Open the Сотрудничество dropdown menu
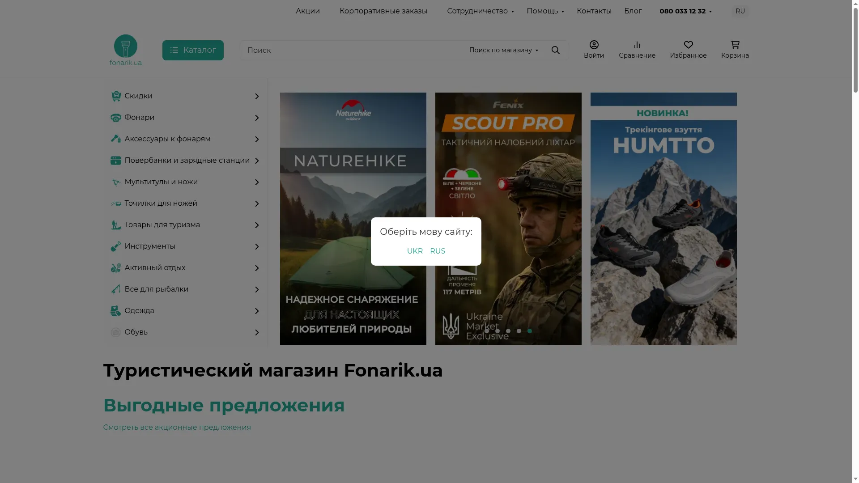The image size is (859, 483). [481, 11]
